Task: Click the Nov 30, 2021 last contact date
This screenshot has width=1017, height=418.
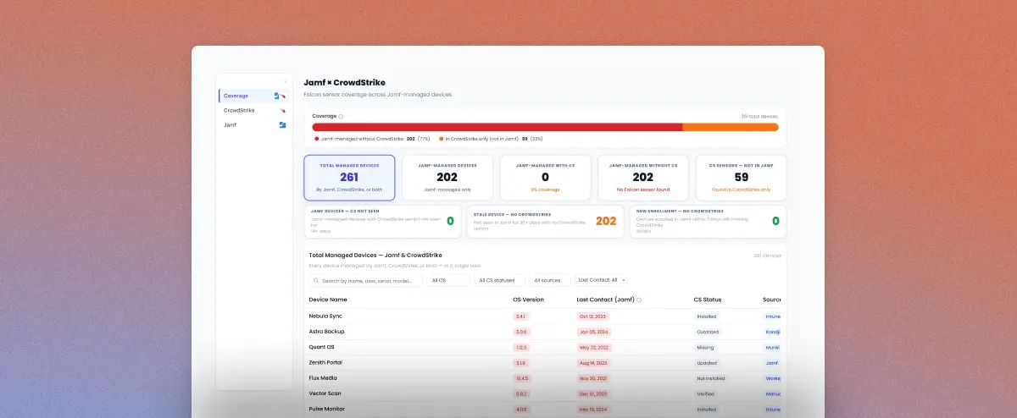Action: [593, 378]
